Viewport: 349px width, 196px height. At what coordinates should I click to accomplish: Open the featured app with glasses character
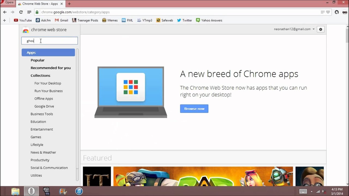[310, 176]
